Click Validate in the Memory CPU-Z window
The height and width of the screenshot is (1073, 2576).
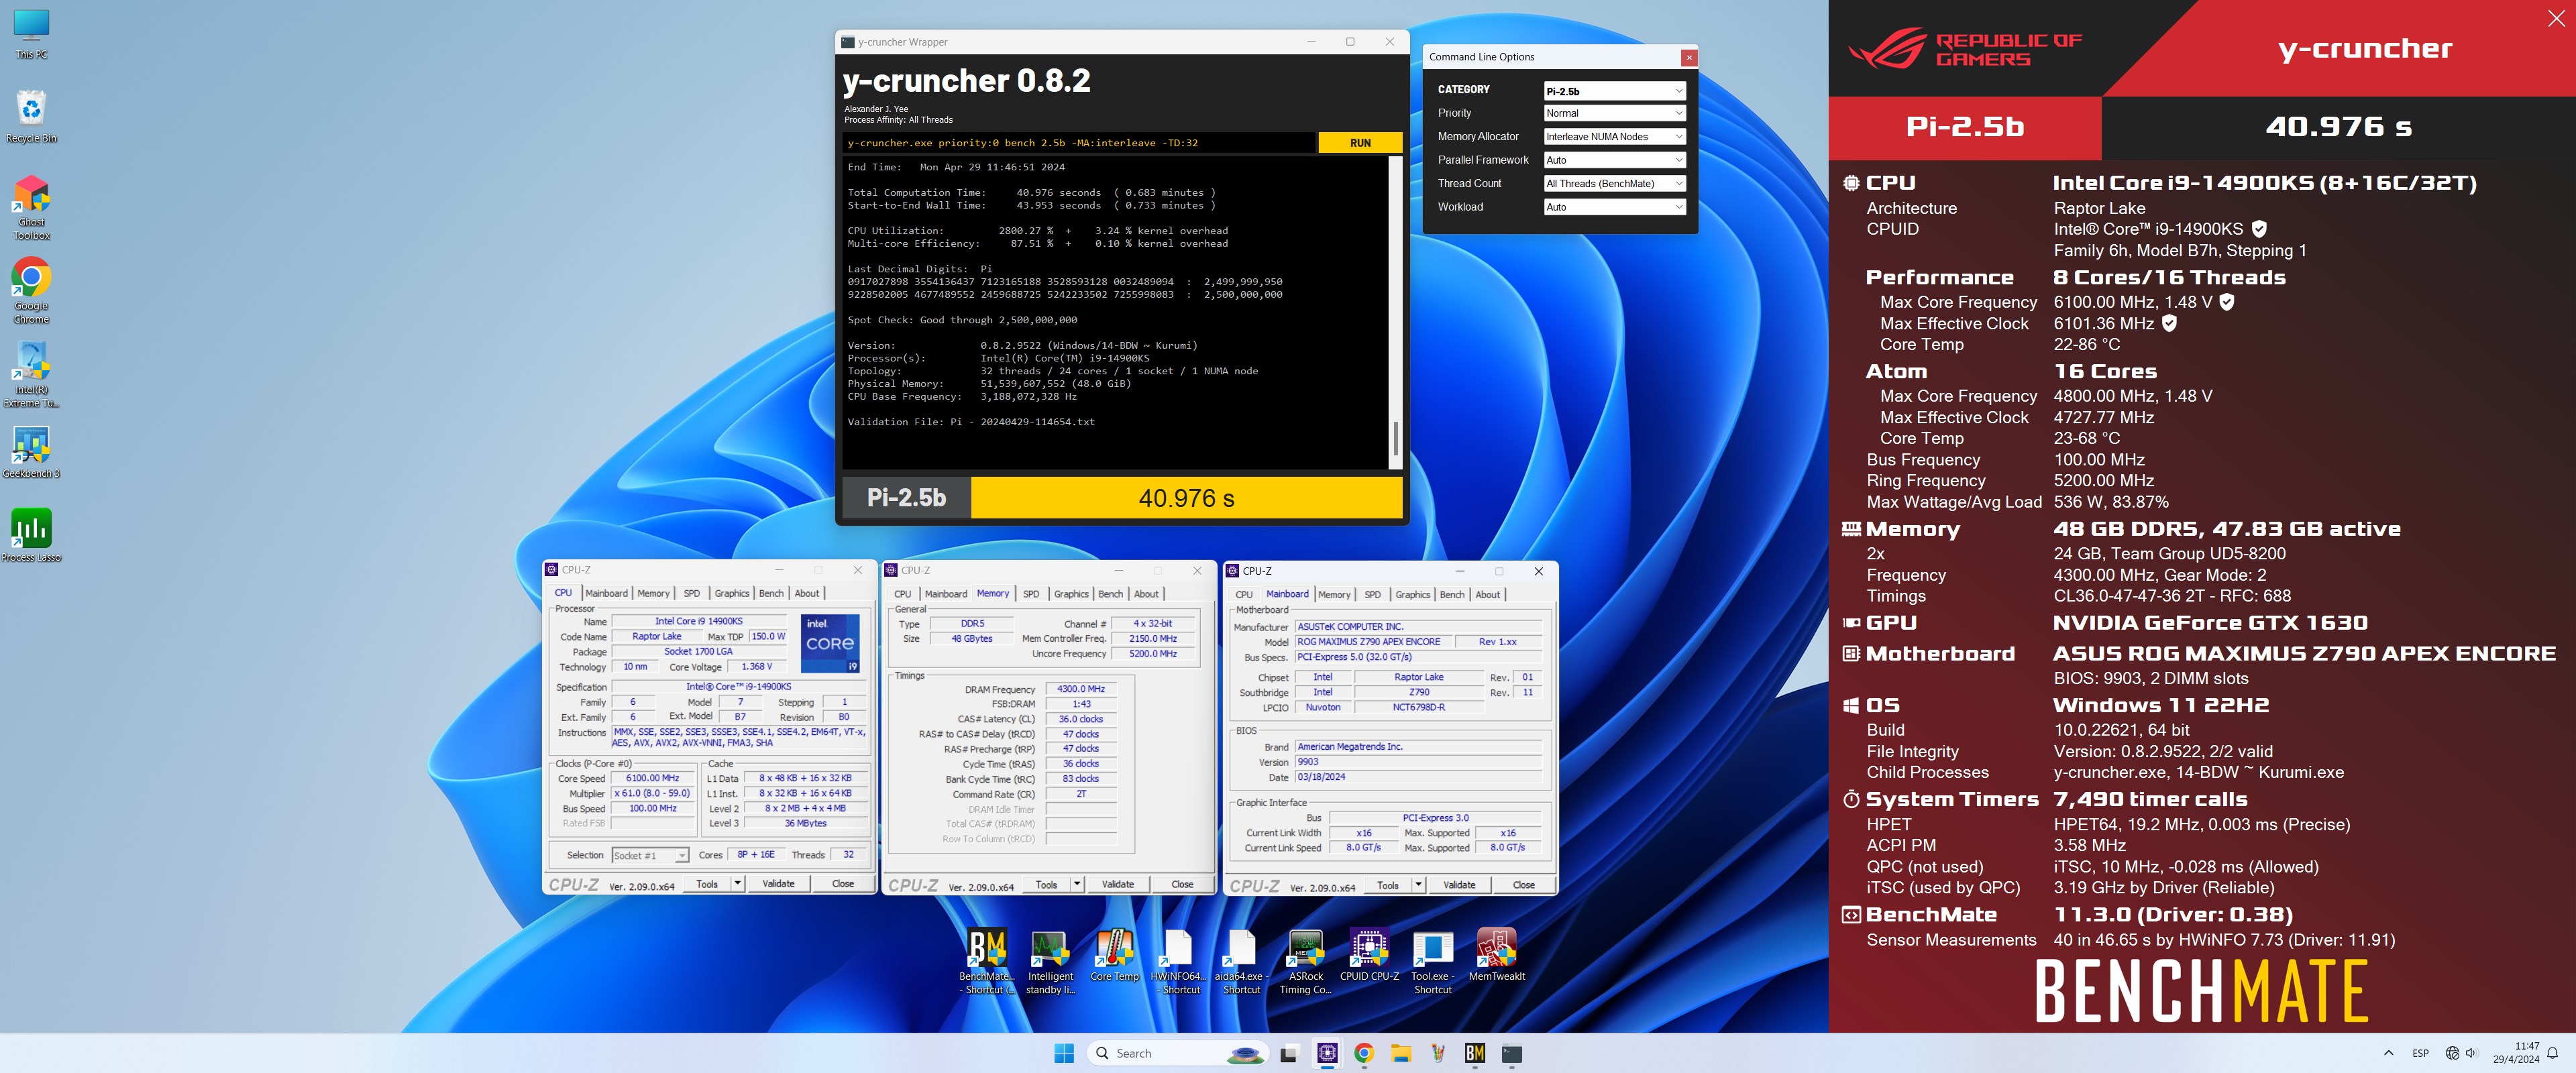[x=1118, y=884]
